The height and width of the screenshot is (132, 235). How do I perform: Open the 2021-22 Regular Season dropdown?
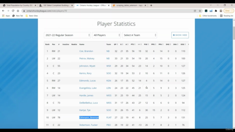tap(67, 35)
